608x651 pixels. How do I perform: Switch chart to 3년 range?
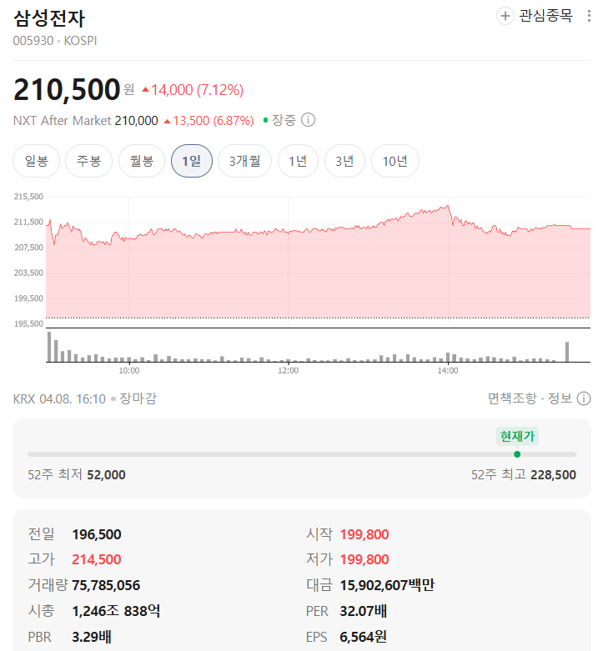pyautogui.click(x=344, y=161)
